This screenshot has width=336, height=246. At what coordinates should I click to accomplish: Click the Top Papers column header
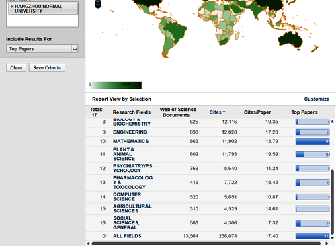click(304, 112)
